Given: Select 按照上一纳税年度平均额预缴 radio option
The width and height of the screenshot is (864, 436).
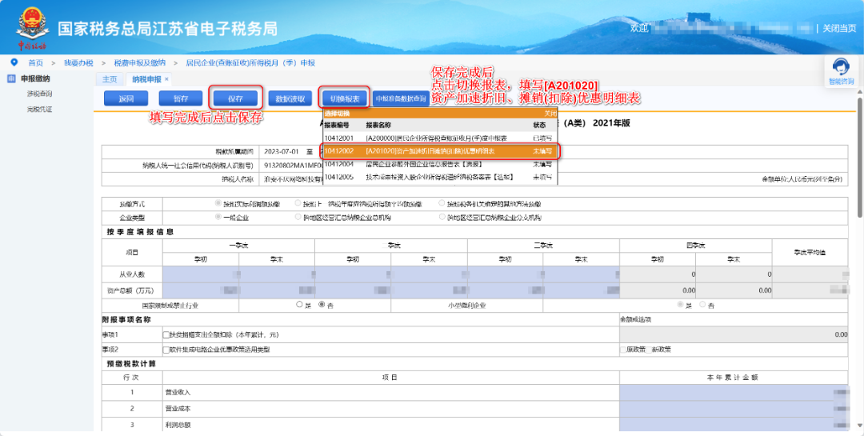Looking at the screenshot, I should 298,203.
